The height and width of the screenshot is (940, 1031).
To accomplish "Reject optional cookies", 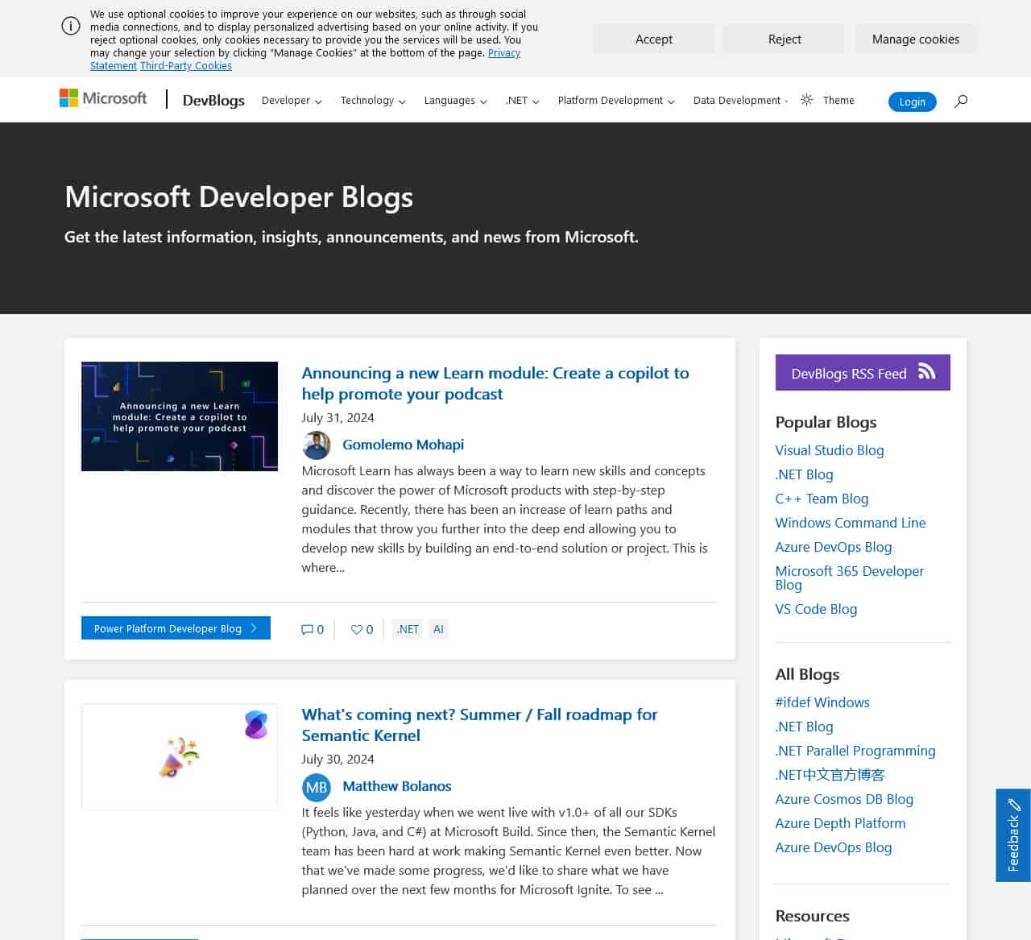I will point(785,39).
